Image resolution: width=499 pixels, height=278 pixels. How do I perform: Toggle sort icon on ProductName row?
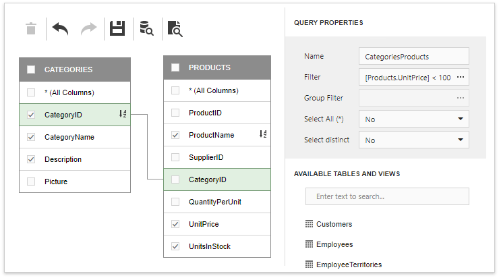(x=263, y=134)
